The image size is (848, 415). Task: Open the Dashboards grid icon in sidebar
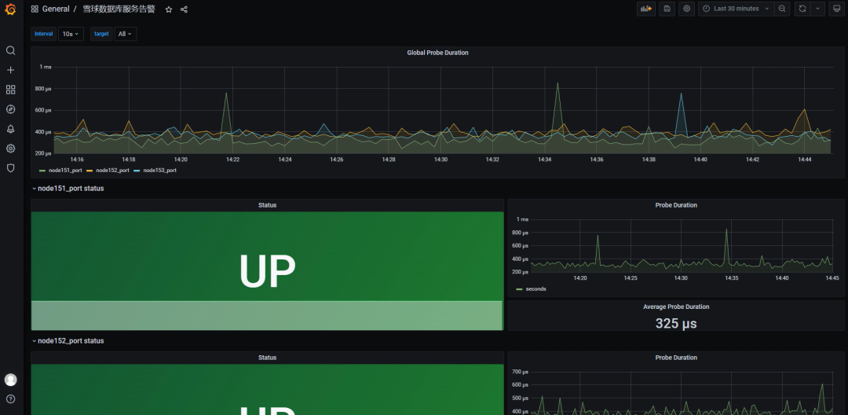tap(10, 90)
